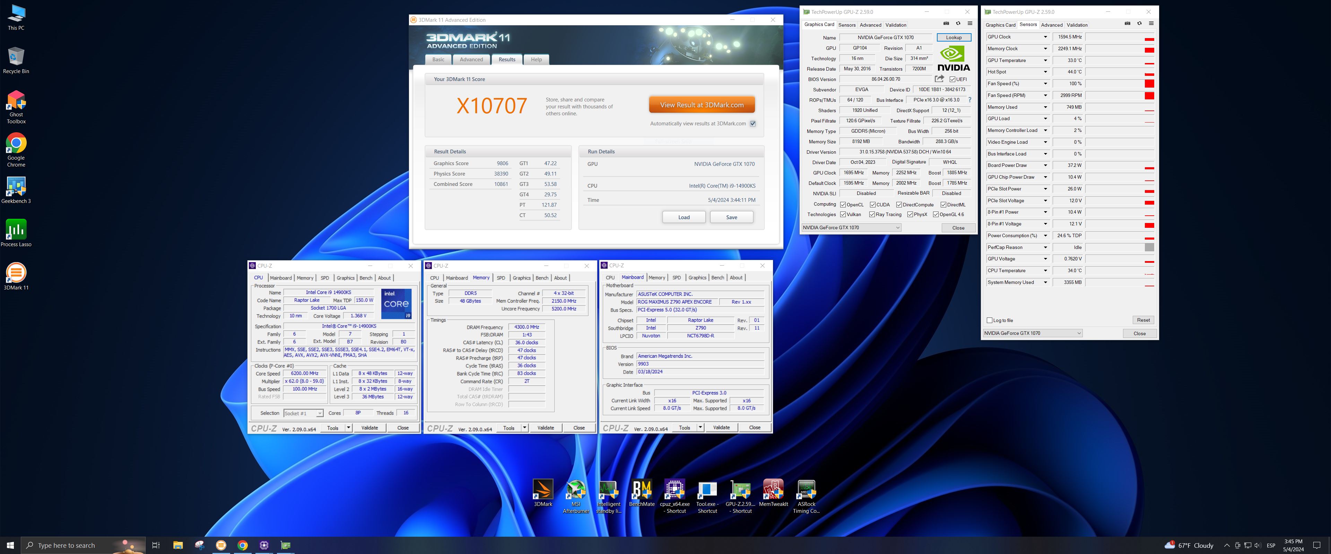Click View Result at 3DMark.com button
This screenshot has width=1331, height=554.
(702, 105)
